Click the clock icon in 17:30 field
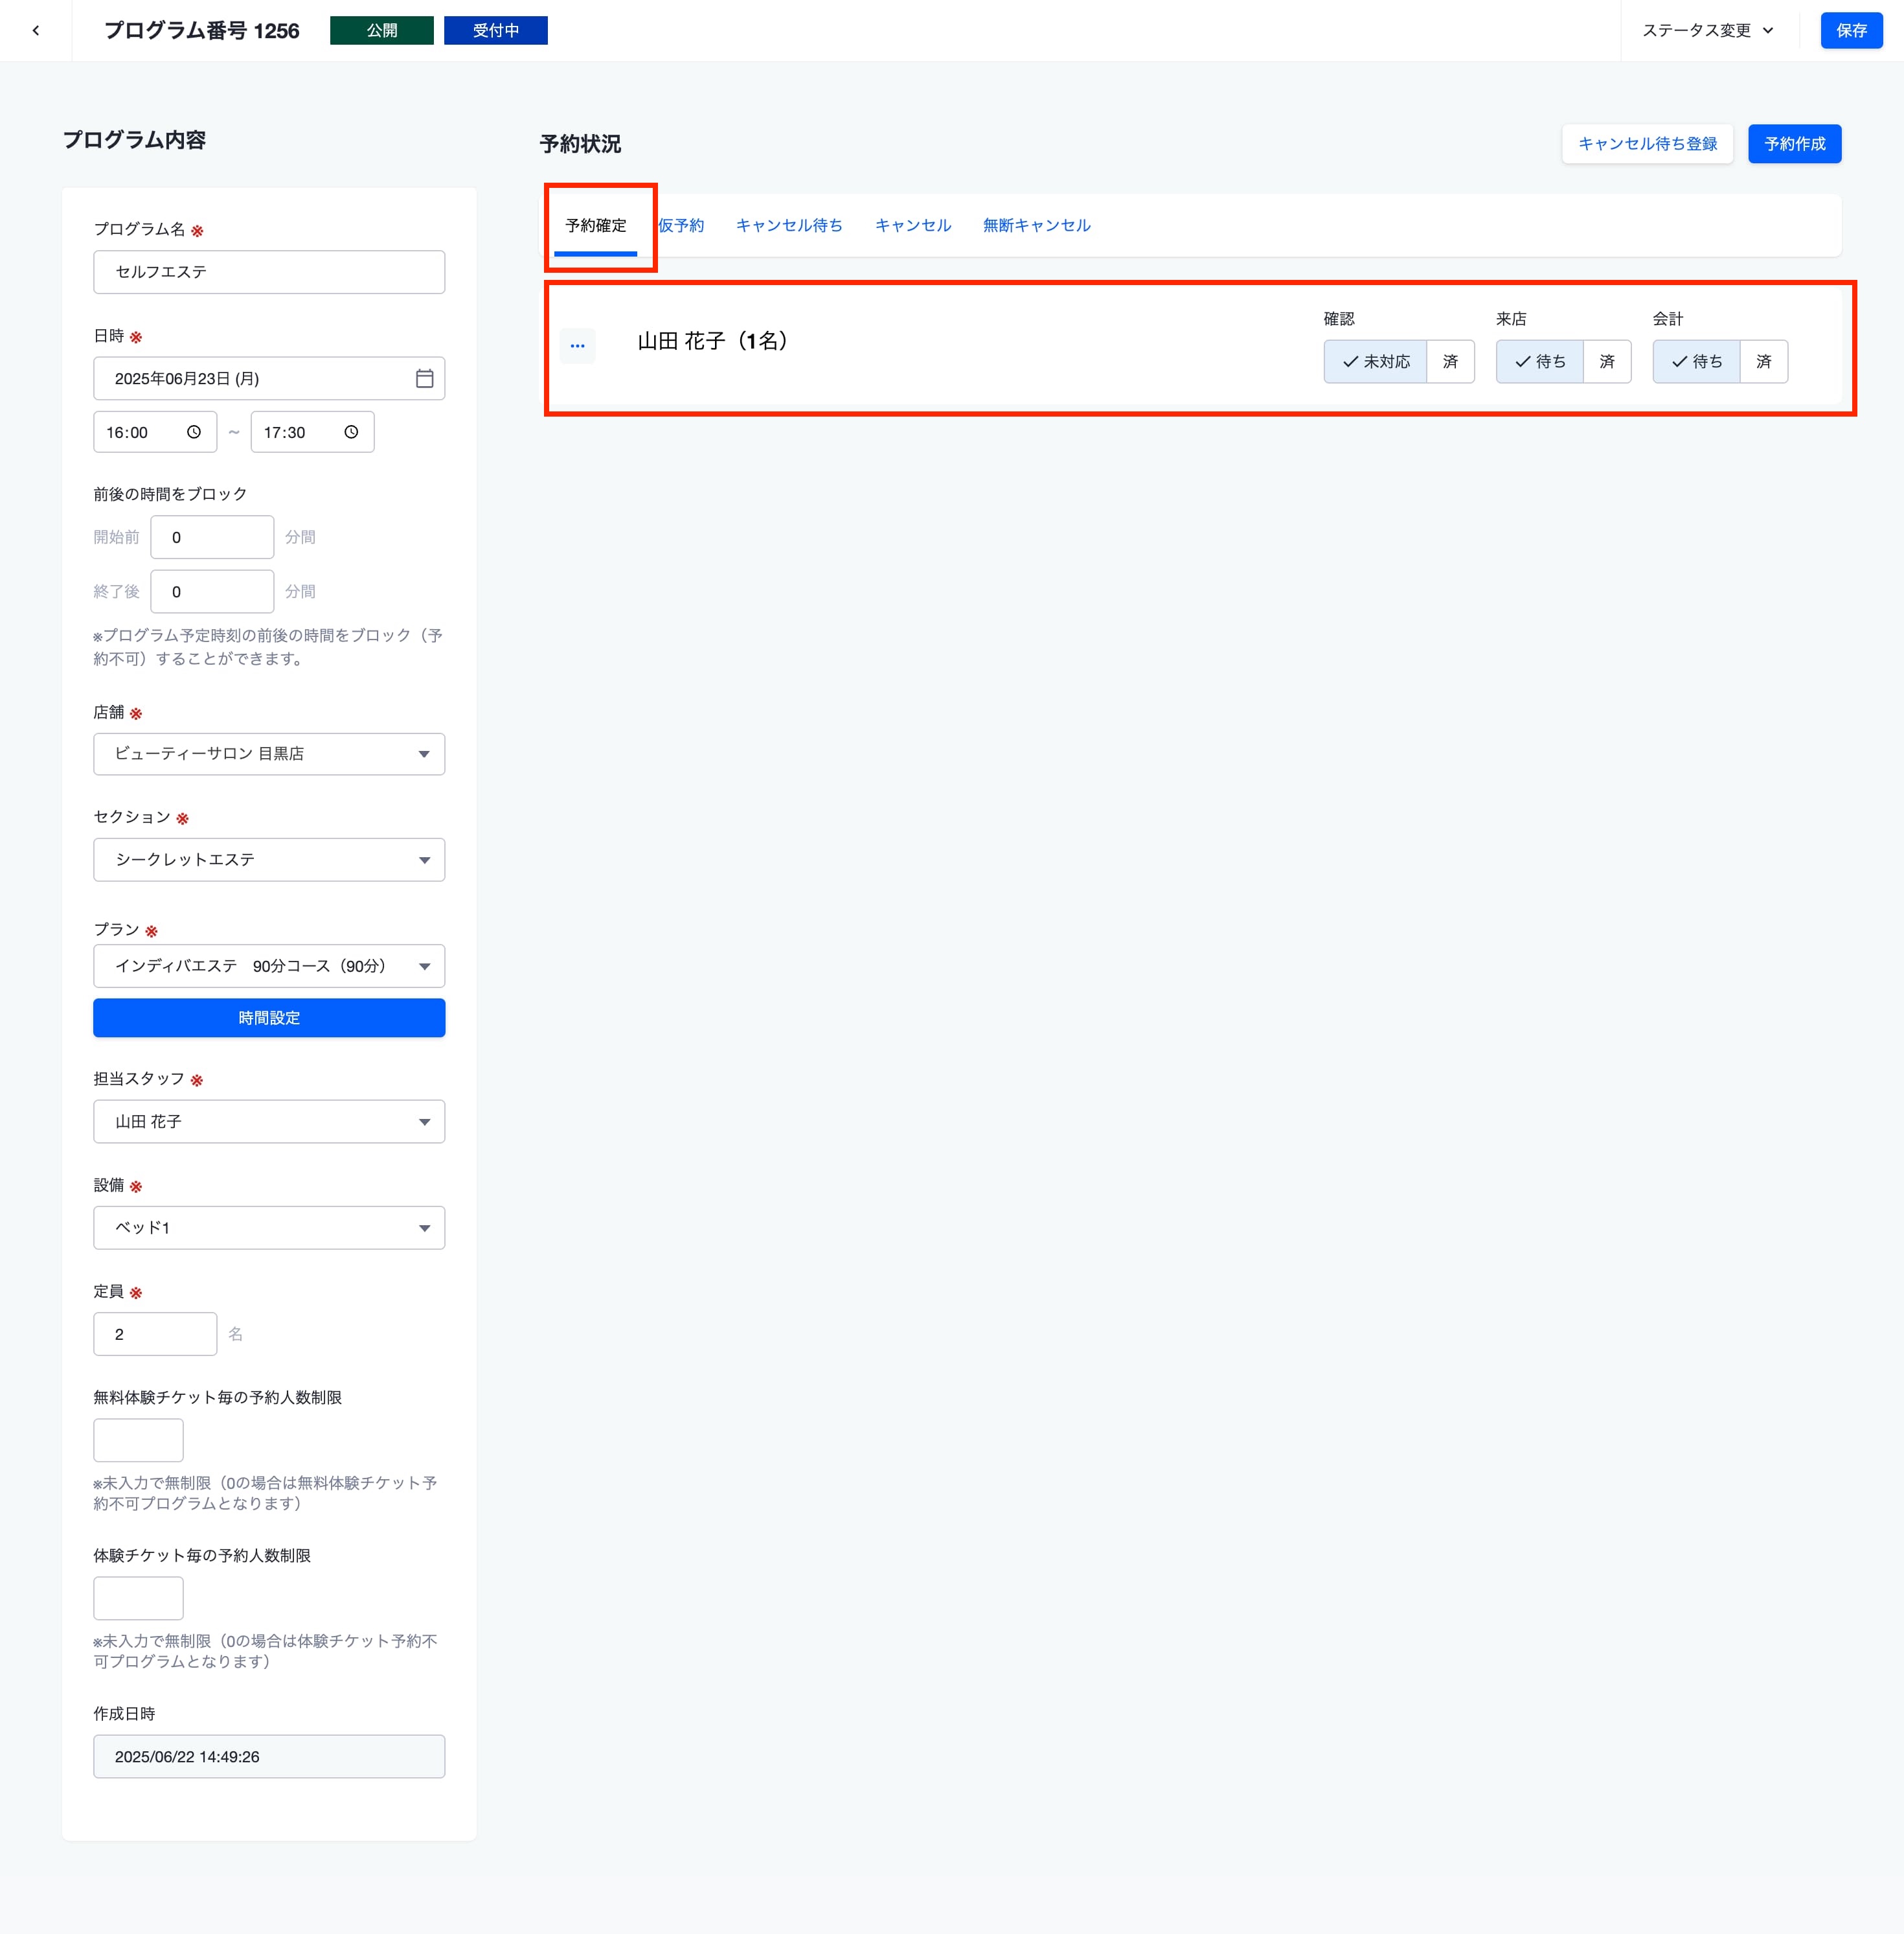1904x1934 pixels. tap(351, 432)
